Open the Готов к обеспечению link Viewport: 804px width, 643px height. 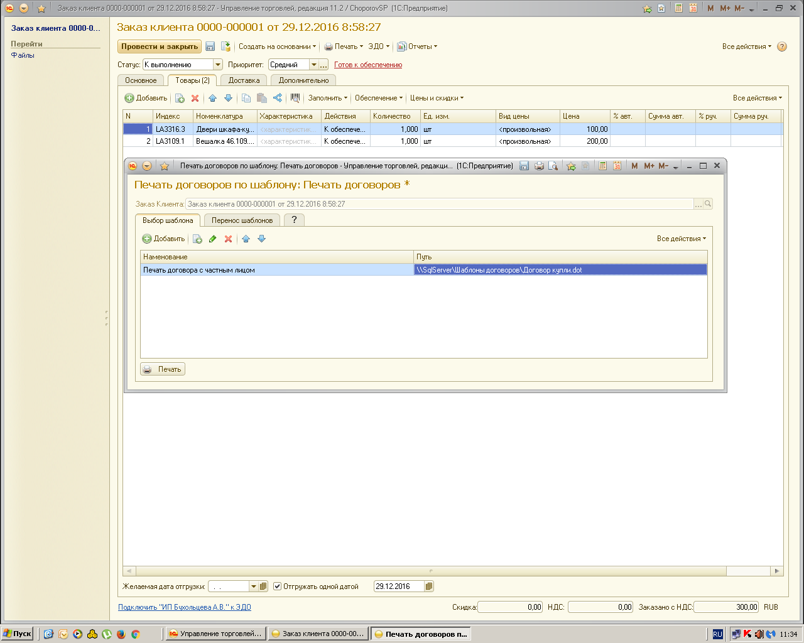point(368,65)
